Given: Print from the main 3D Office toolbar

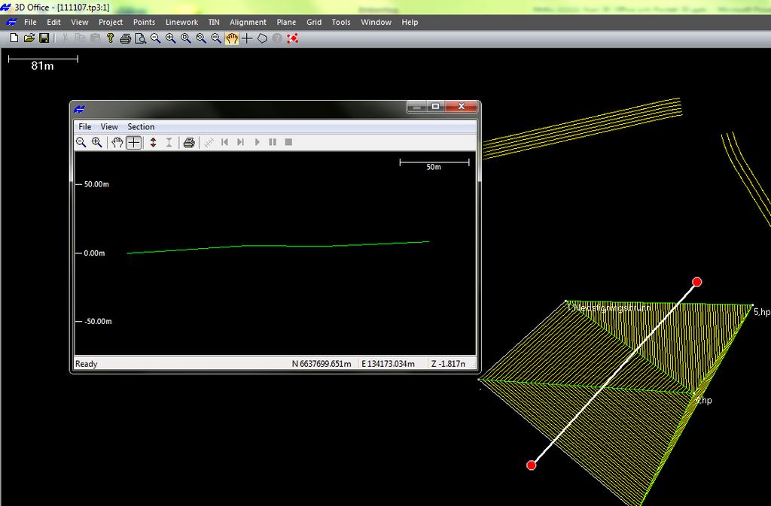Looking at the screenshot, I should coord(126,38).
